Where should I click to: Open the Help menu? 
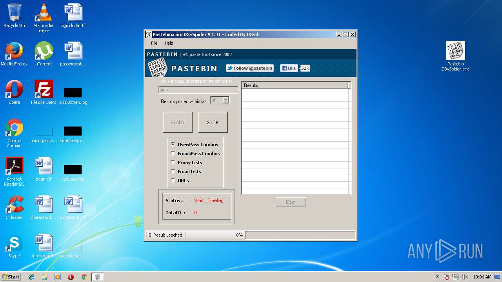tap(169, 43)
